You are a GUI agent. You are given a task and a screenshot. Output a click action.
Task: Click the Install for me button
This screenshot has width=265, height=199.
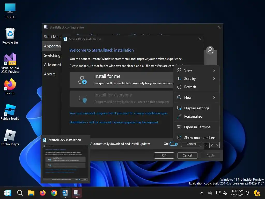pos(121,80)
